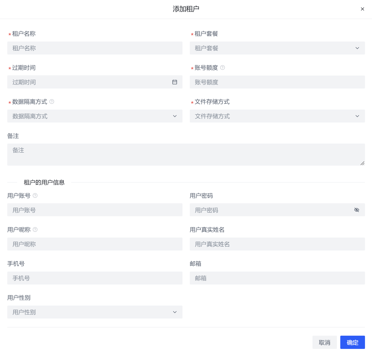Click the 用户真实姓名 field label

(207, 230)
